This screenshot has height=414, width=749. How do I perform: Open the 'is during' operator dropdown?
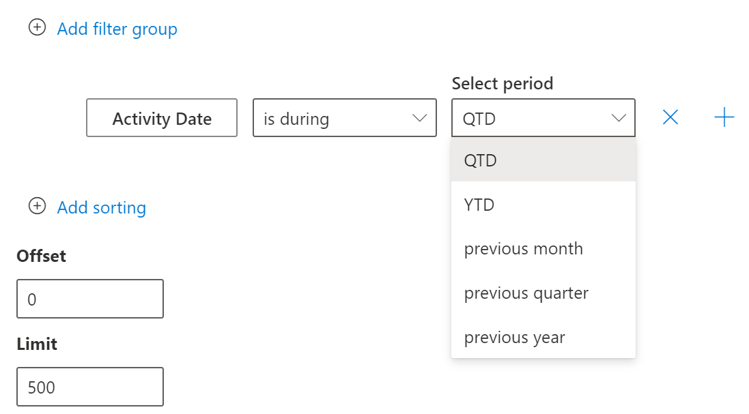click(x=335, y=119)
